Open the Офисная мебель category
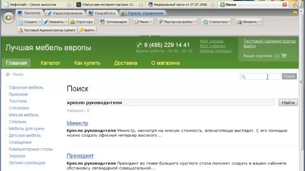 click(x=26, y=87)
